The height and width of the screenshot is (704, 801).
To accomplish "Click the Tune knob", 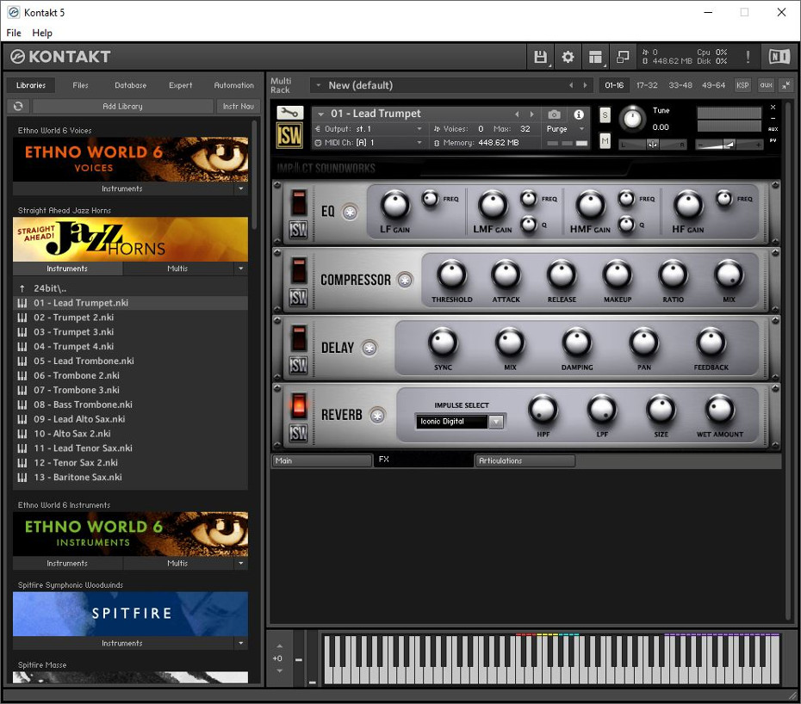I will [632, 119].
